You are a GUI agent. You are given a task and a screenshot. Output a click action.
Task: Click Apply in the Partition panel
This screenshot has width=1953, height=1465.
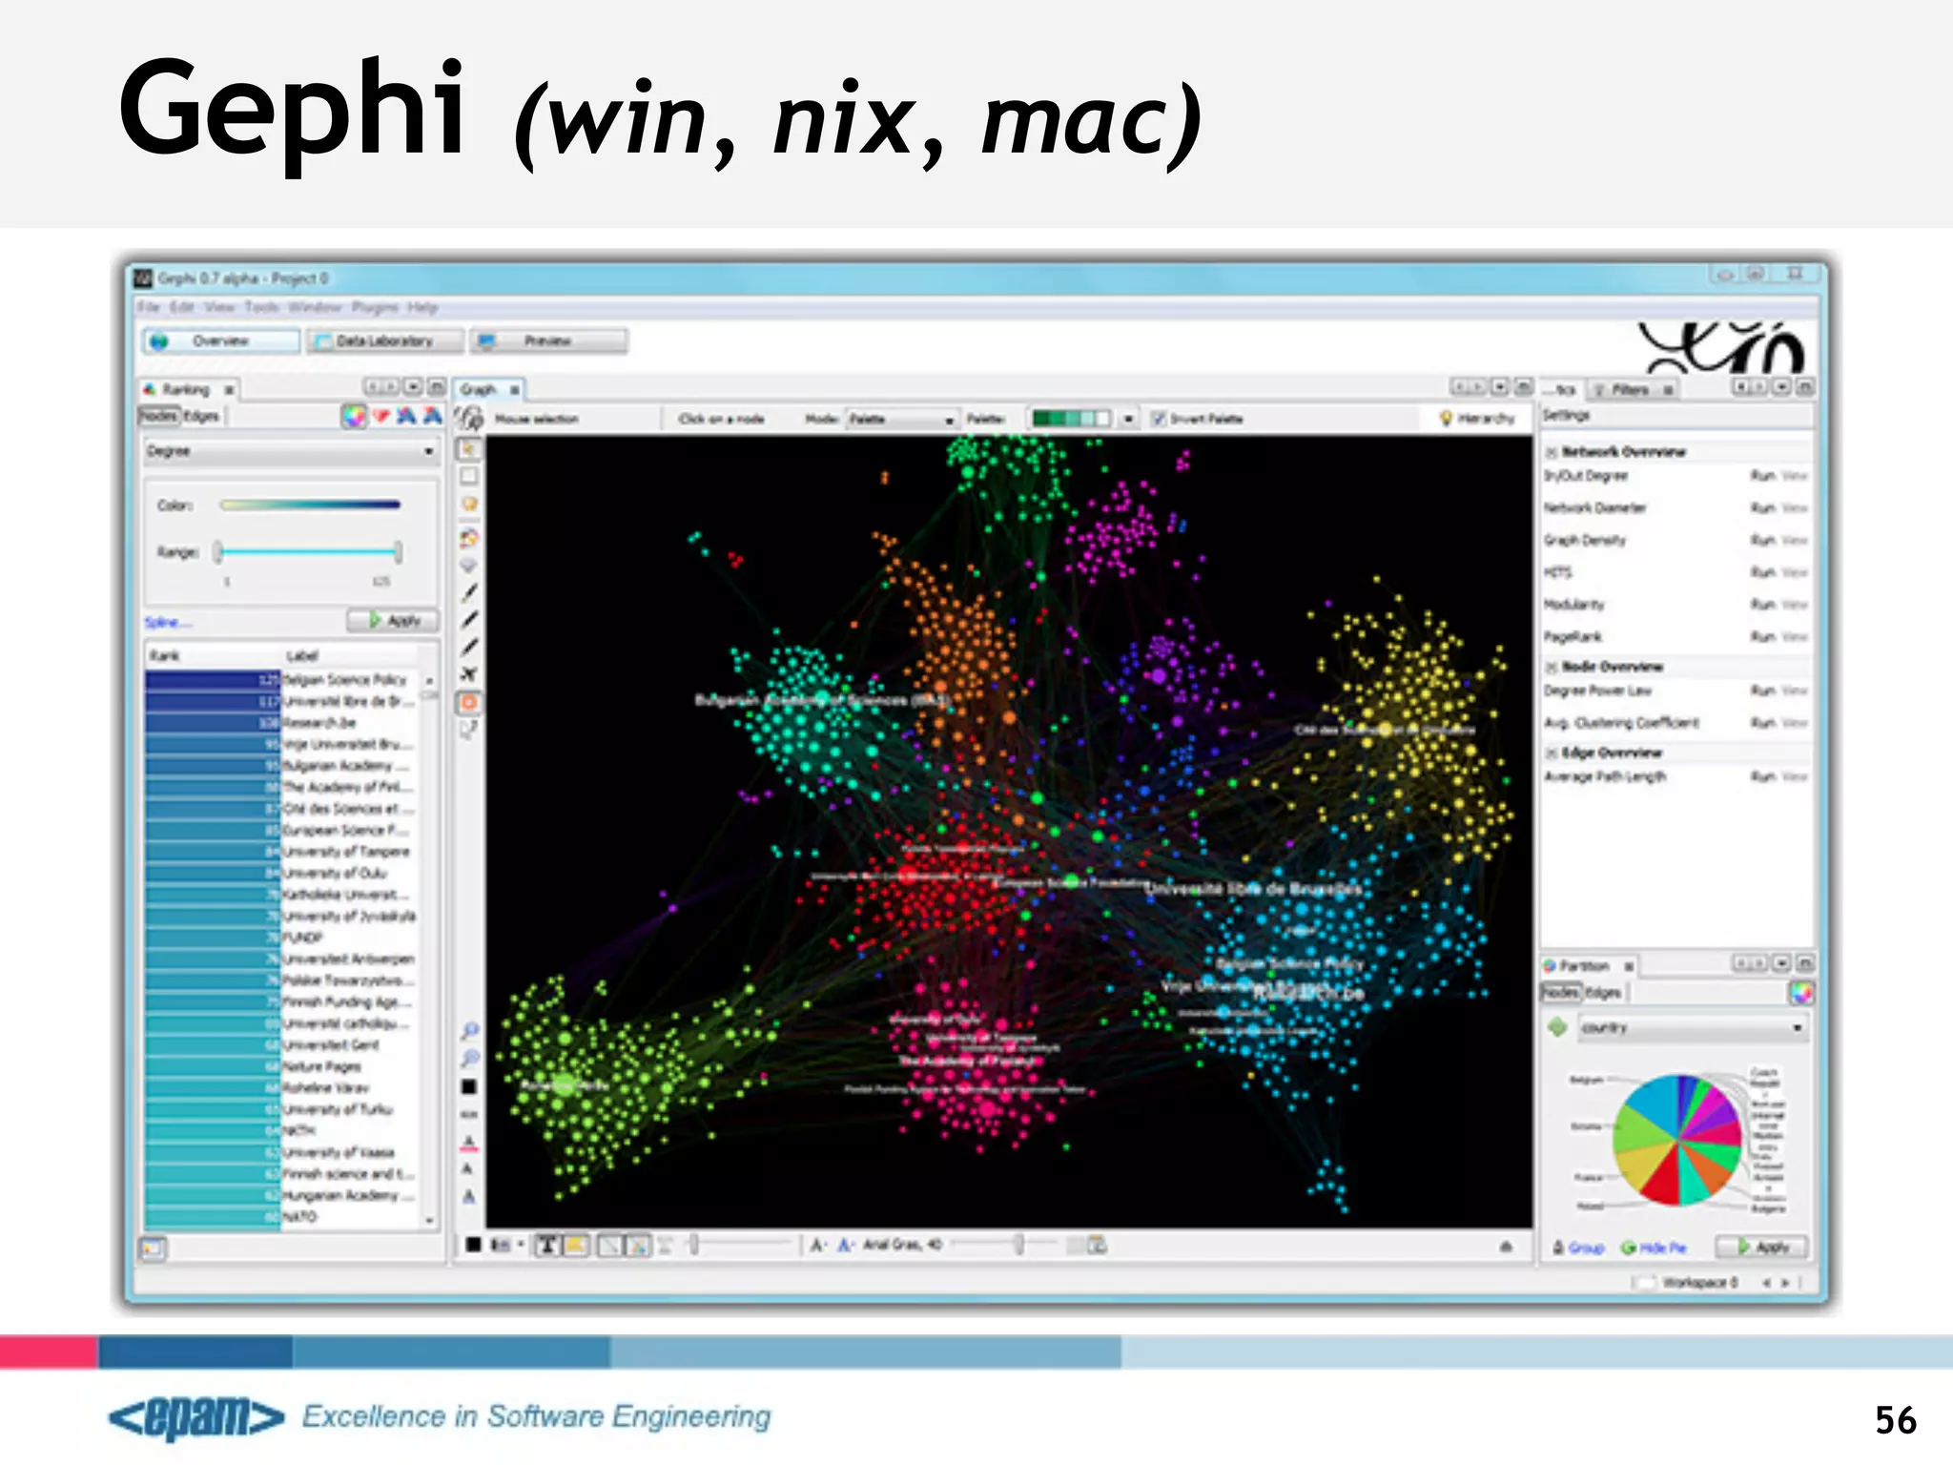tap(1761, 1247)
